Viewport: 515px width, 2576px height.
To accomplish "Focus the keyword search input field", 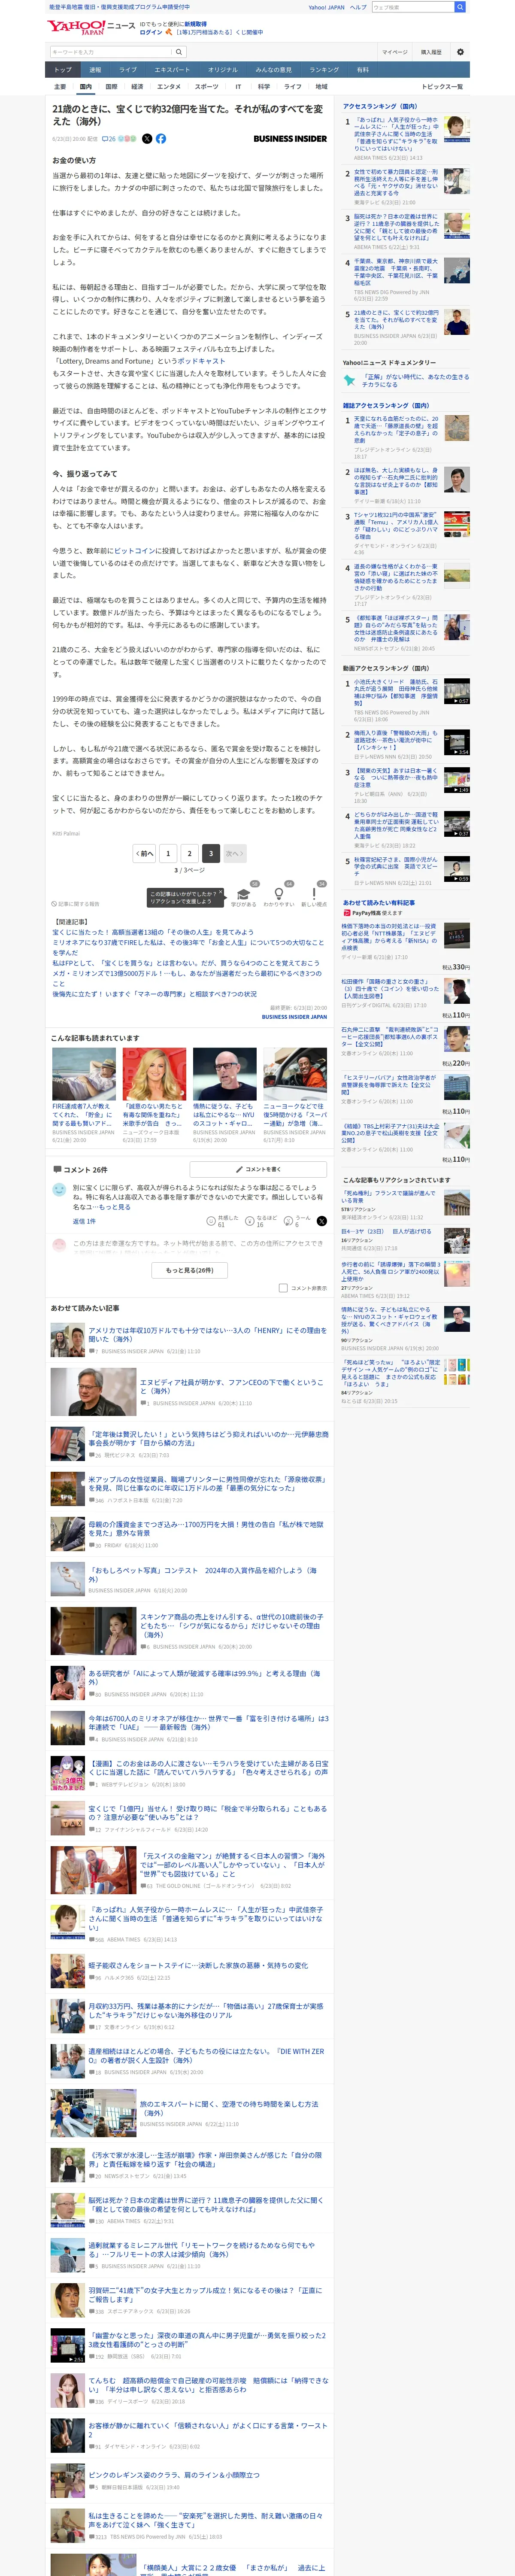I will [x=111, y=52].
